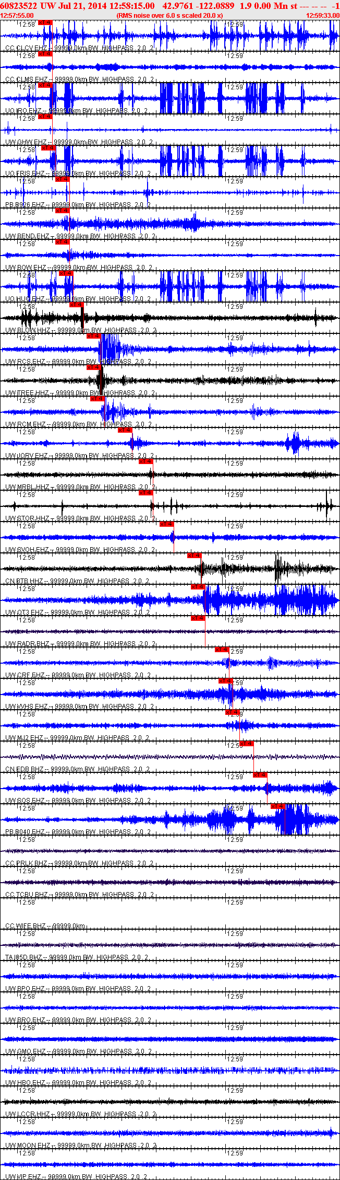The height and width of the screenshot is (1180, 340).
Task: Click the red pick flag on CLMS trace
Action: point(45,54)
